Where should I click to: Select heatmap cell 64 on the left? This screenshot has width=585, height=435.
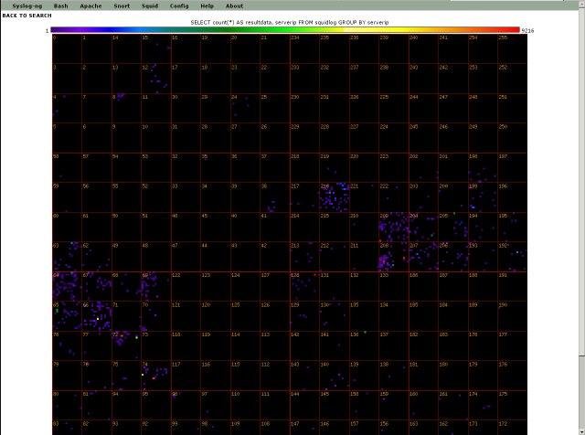coord(67,286)
